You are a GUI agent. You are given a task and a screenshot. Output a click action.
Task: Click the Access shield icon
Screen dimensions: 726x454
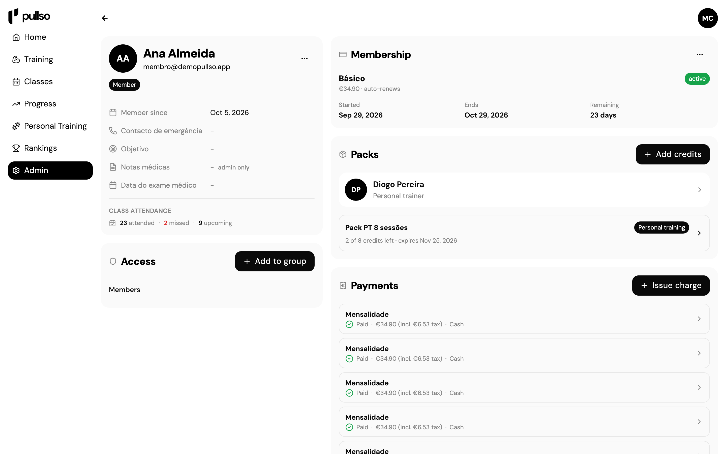(x=113, y=262)
